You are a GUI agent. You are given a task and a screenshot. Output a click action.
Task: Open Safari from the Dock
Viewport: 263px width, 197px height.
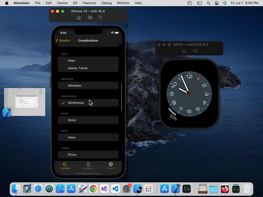[38, 189]
